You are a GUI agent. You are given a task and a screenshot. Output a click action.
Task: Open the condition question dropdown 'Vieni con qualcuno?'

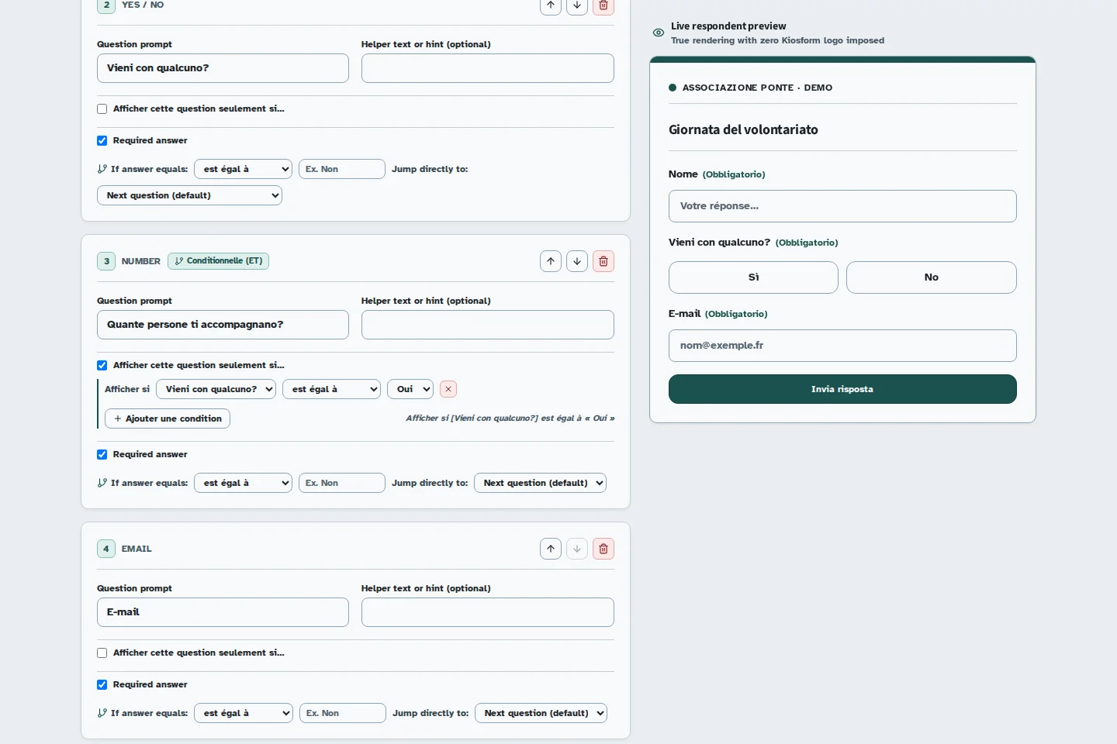click(x=216, y=389)
